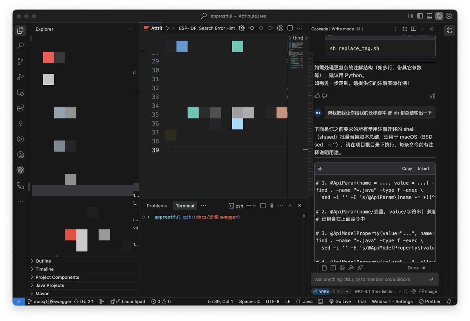This screenshot has height=321, width=470.
Task: Click the globe web icon in Cascade toolbar
Action: click(342, 268)
